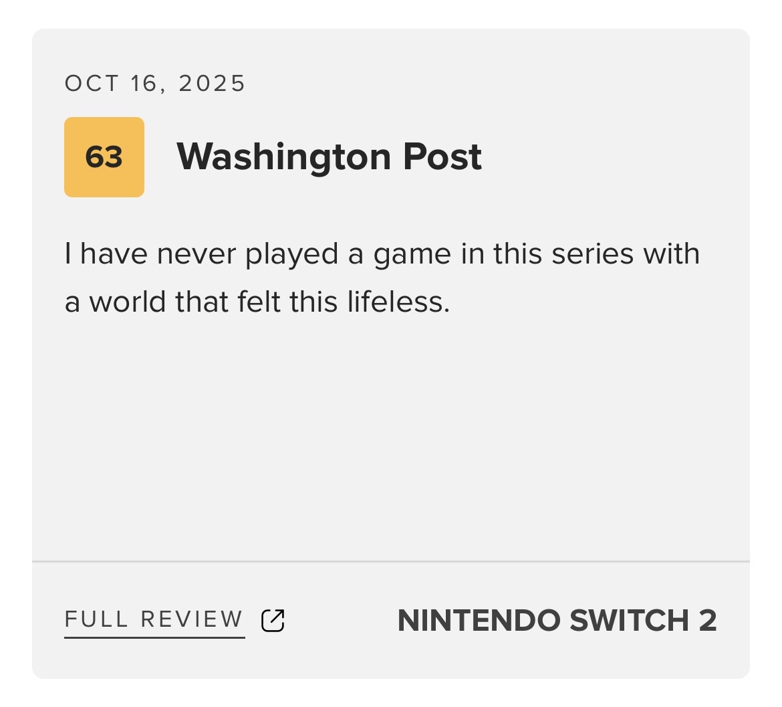Click the horizontal divider above the footer
This screenshot has width=782, height=707.
pyautogui.click(x=390, y=562)
